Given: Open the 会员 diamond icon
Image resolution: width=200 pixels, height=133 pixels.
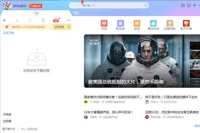Looking at the screenshot, I should (x=104, y=25).
